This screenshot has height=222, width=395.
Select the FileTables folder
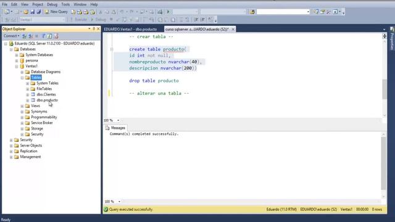pos(44,89)
